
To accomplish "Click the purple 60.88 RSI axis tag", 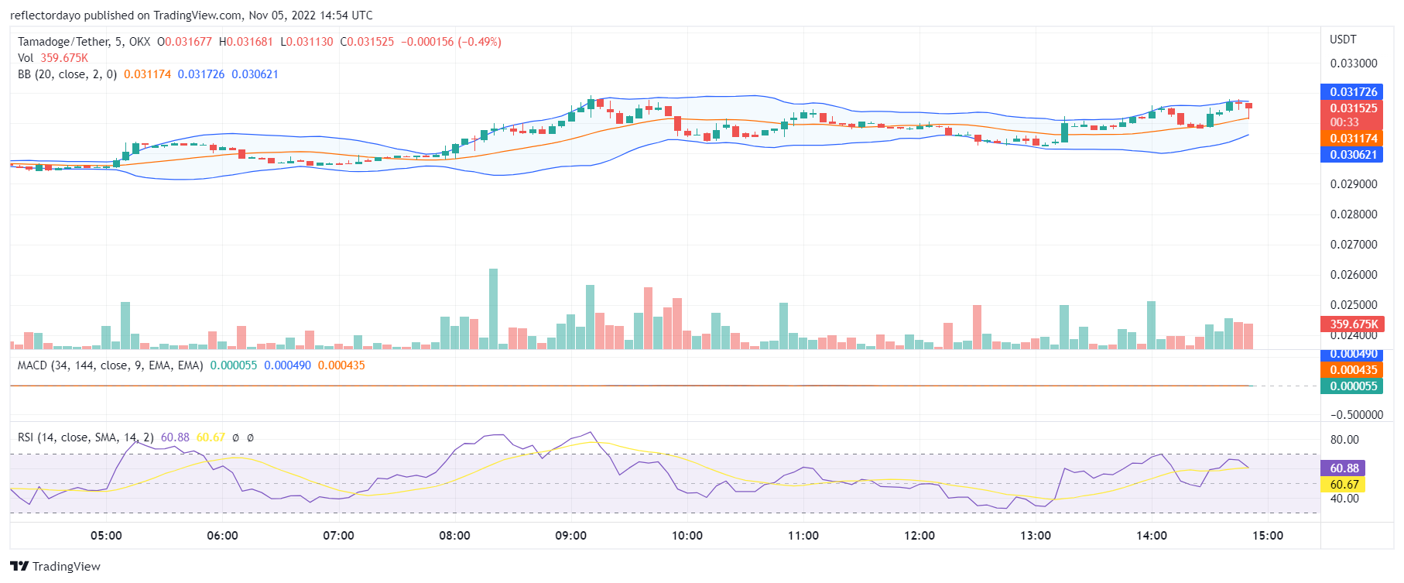I will pyautogui.click(x=1344, y=468).
